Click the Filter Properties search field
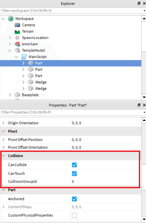146x223 pixels. tap(72, 112)
